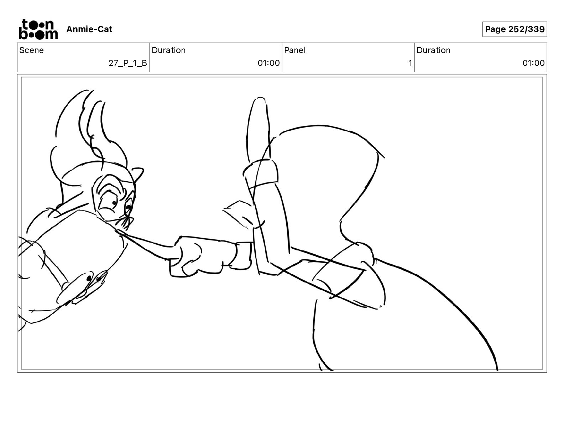This screenshot has width=564, height=436.
Task: Select the Scene header label
Action: pos(32,50)
